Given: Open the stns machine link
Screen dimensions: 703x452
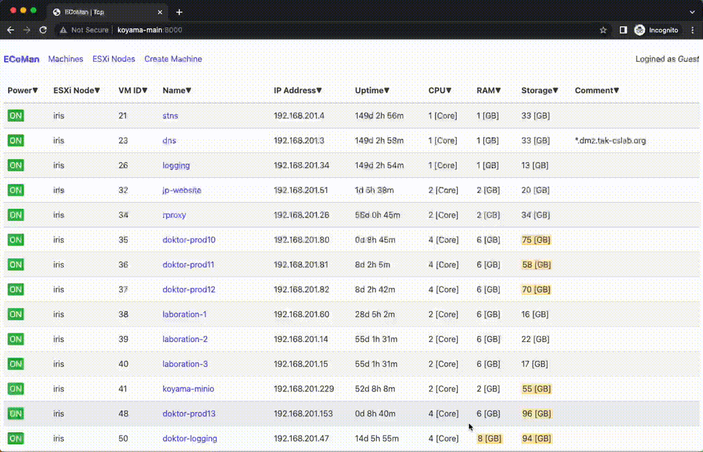Looking at the screenshot, I should [170, 115].
